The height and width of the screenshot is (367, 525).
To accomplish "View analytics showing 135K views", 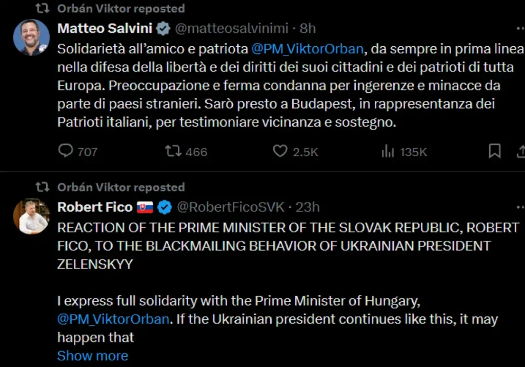I will (x=388, y=151).
